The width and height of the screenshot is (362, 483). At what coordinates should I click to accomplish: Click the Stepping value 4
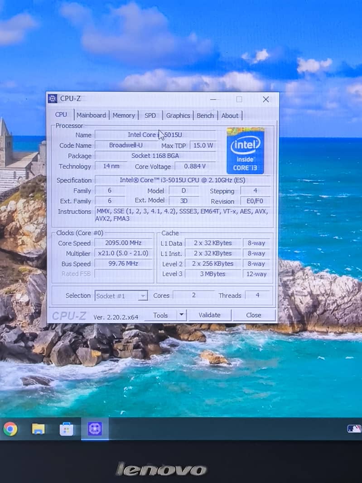tap(255, 191)
